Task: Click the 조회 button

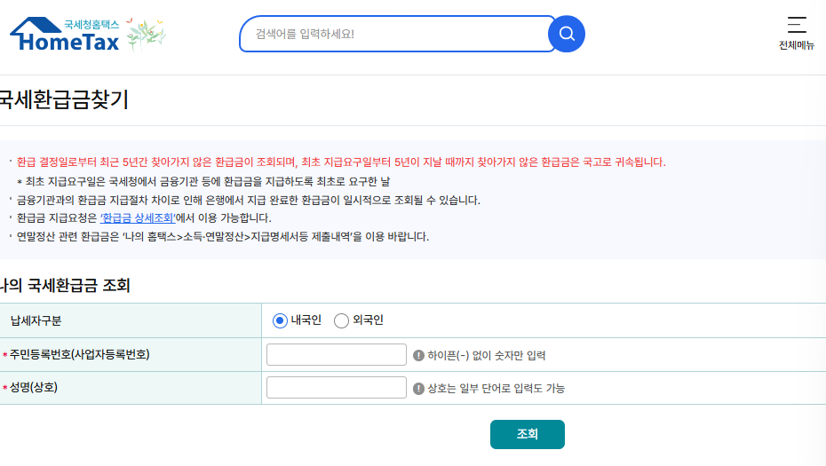Action: click(528, 434)
